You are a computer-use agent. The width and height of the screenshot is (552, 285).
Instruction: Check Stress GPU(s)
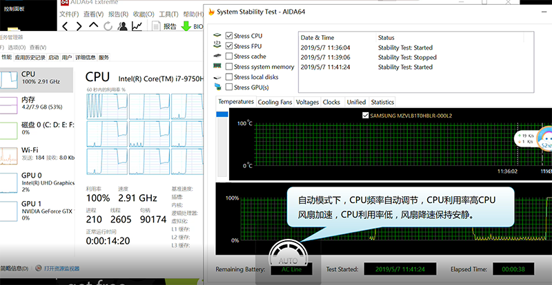(x=229, y=87)
